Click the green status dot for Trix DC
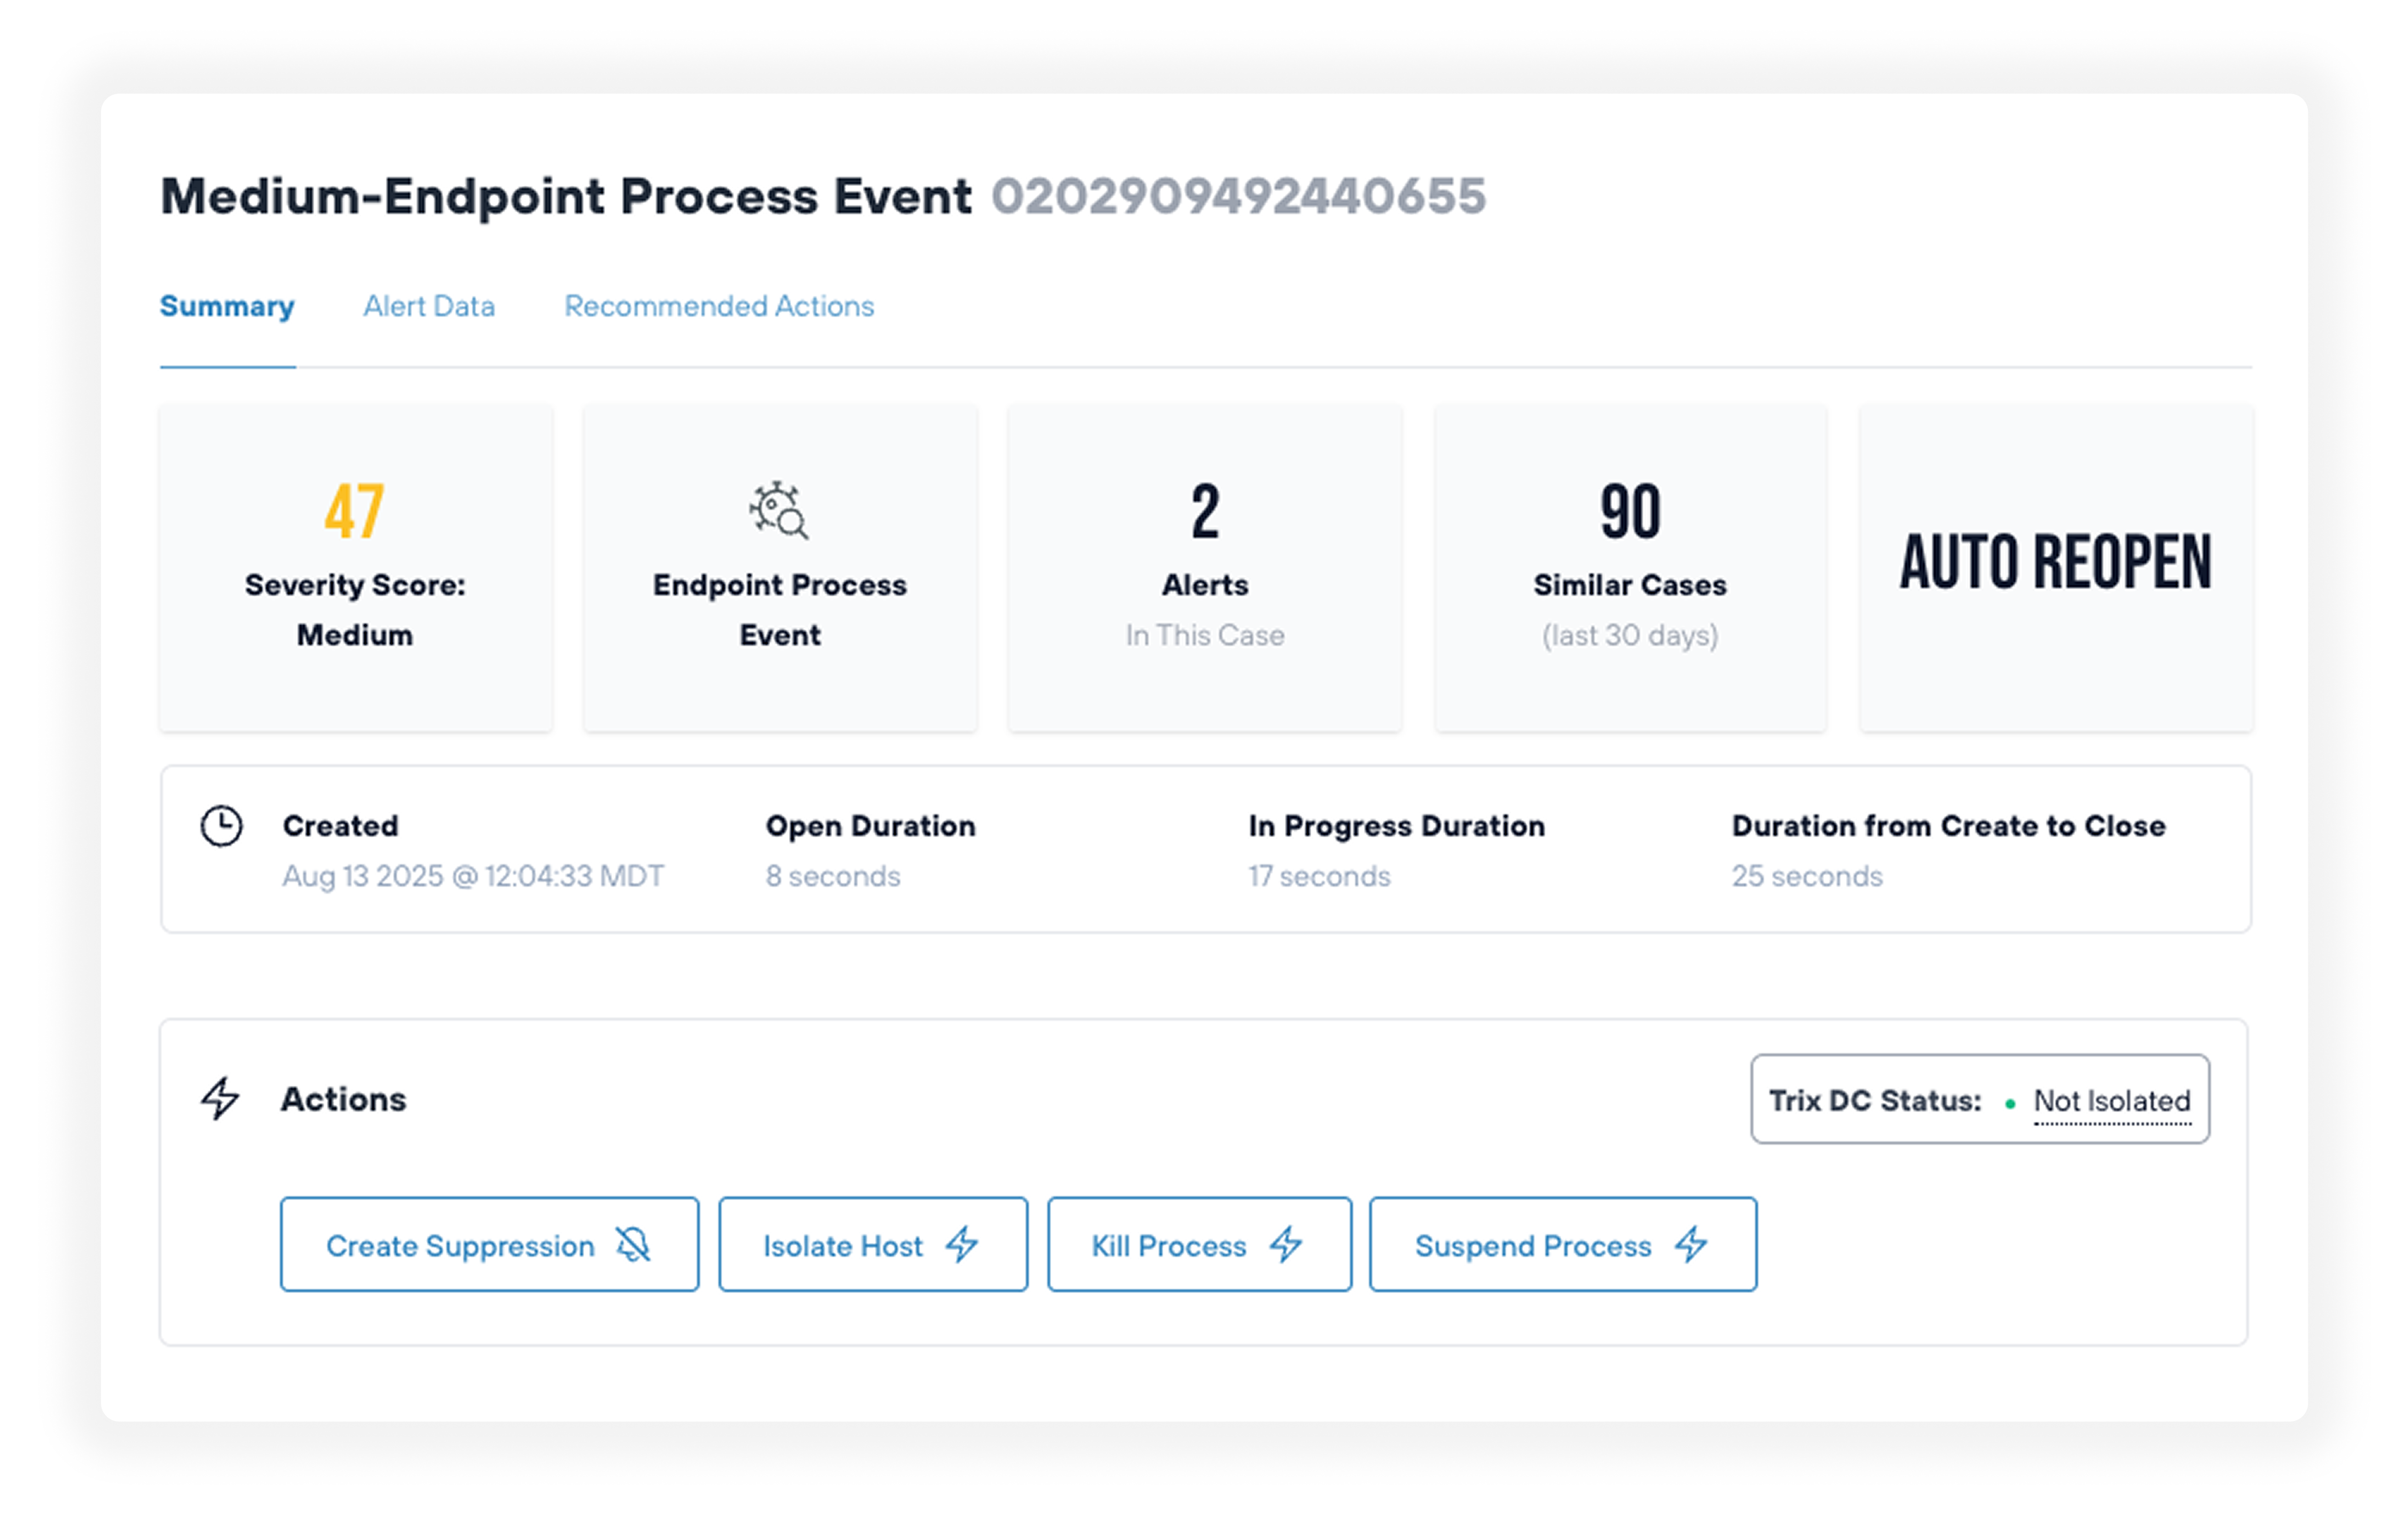This screenshot has width=2408, height=1515. 2010,1104
